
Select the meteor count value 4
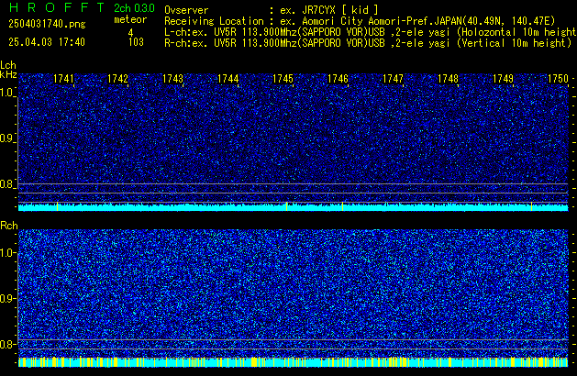(130, 33)
